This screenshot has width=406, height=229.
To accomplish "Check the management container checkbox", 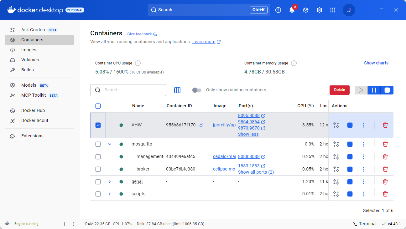I will coord(98,157).
